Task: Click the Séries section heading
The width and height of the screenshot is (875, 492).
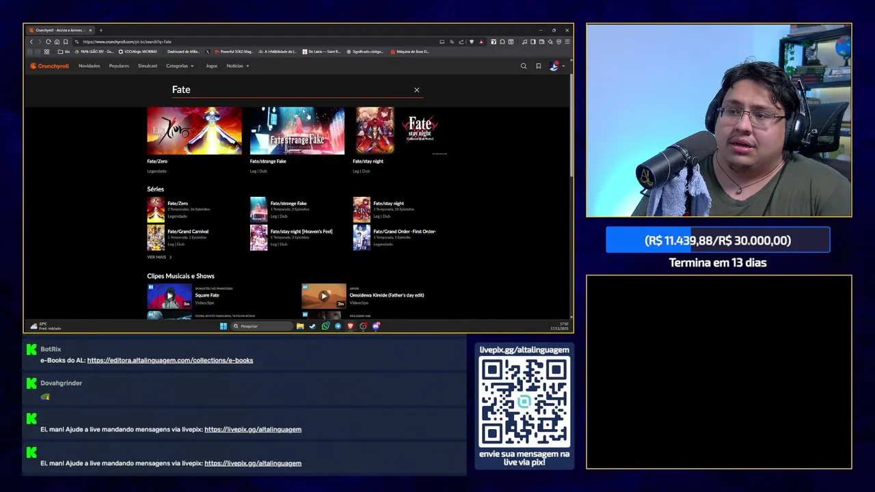Action: coord(155,189)
